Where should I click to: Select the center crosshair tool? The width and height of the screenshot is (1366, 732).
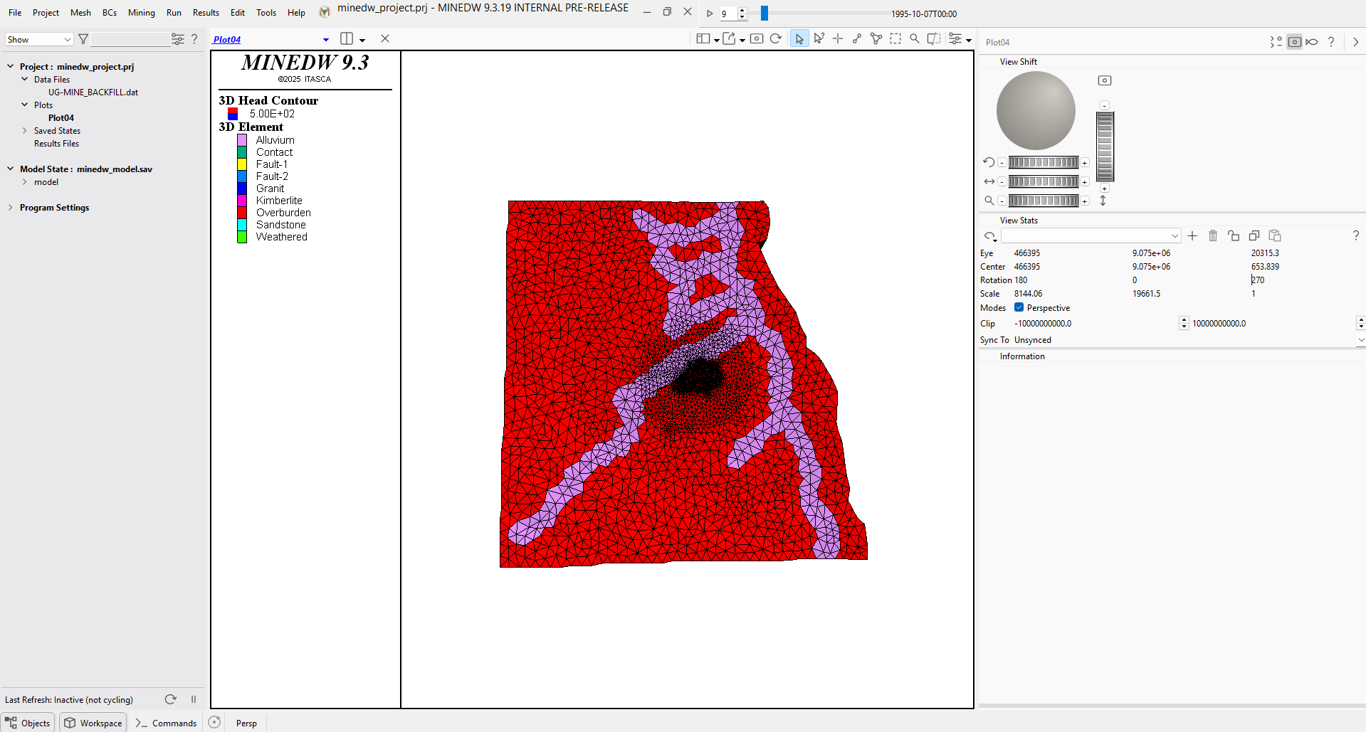(x=838, y=39)
